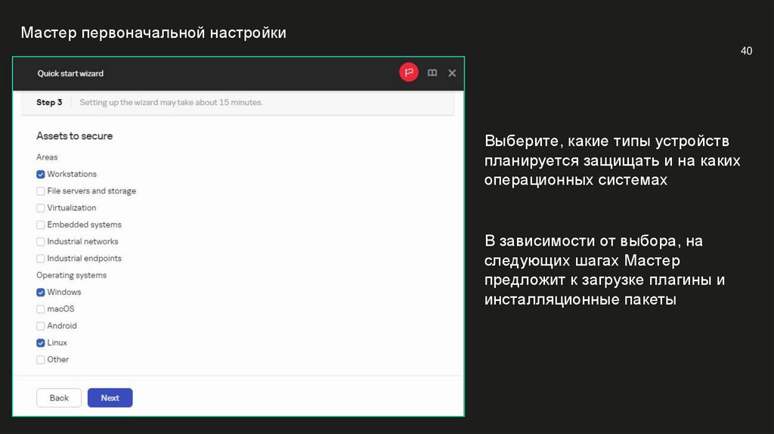
Task: Click the slide number 40
Action: point(746,51)
